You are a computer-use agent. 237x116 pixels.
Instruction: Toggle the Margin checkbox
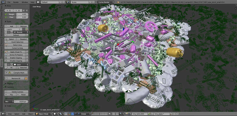point(6,14)
